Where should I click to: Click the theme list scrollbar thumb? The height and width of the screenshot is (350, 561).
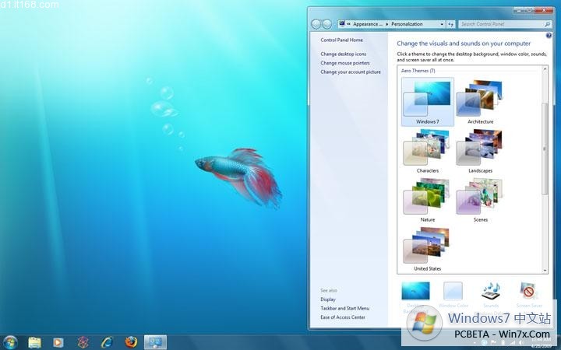coord(545,149)
